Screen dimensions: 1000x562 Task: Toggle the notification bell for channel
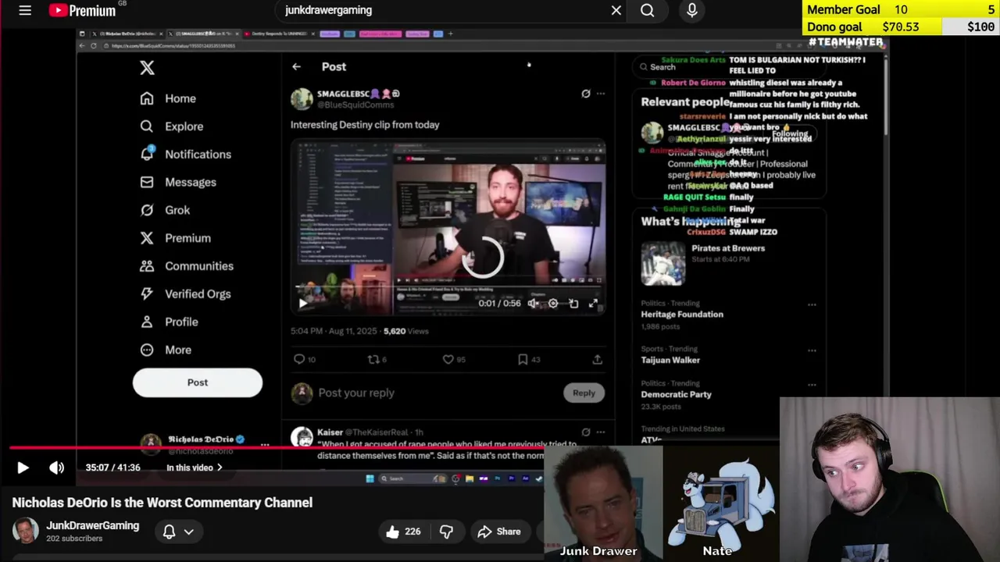click(169, 532)
